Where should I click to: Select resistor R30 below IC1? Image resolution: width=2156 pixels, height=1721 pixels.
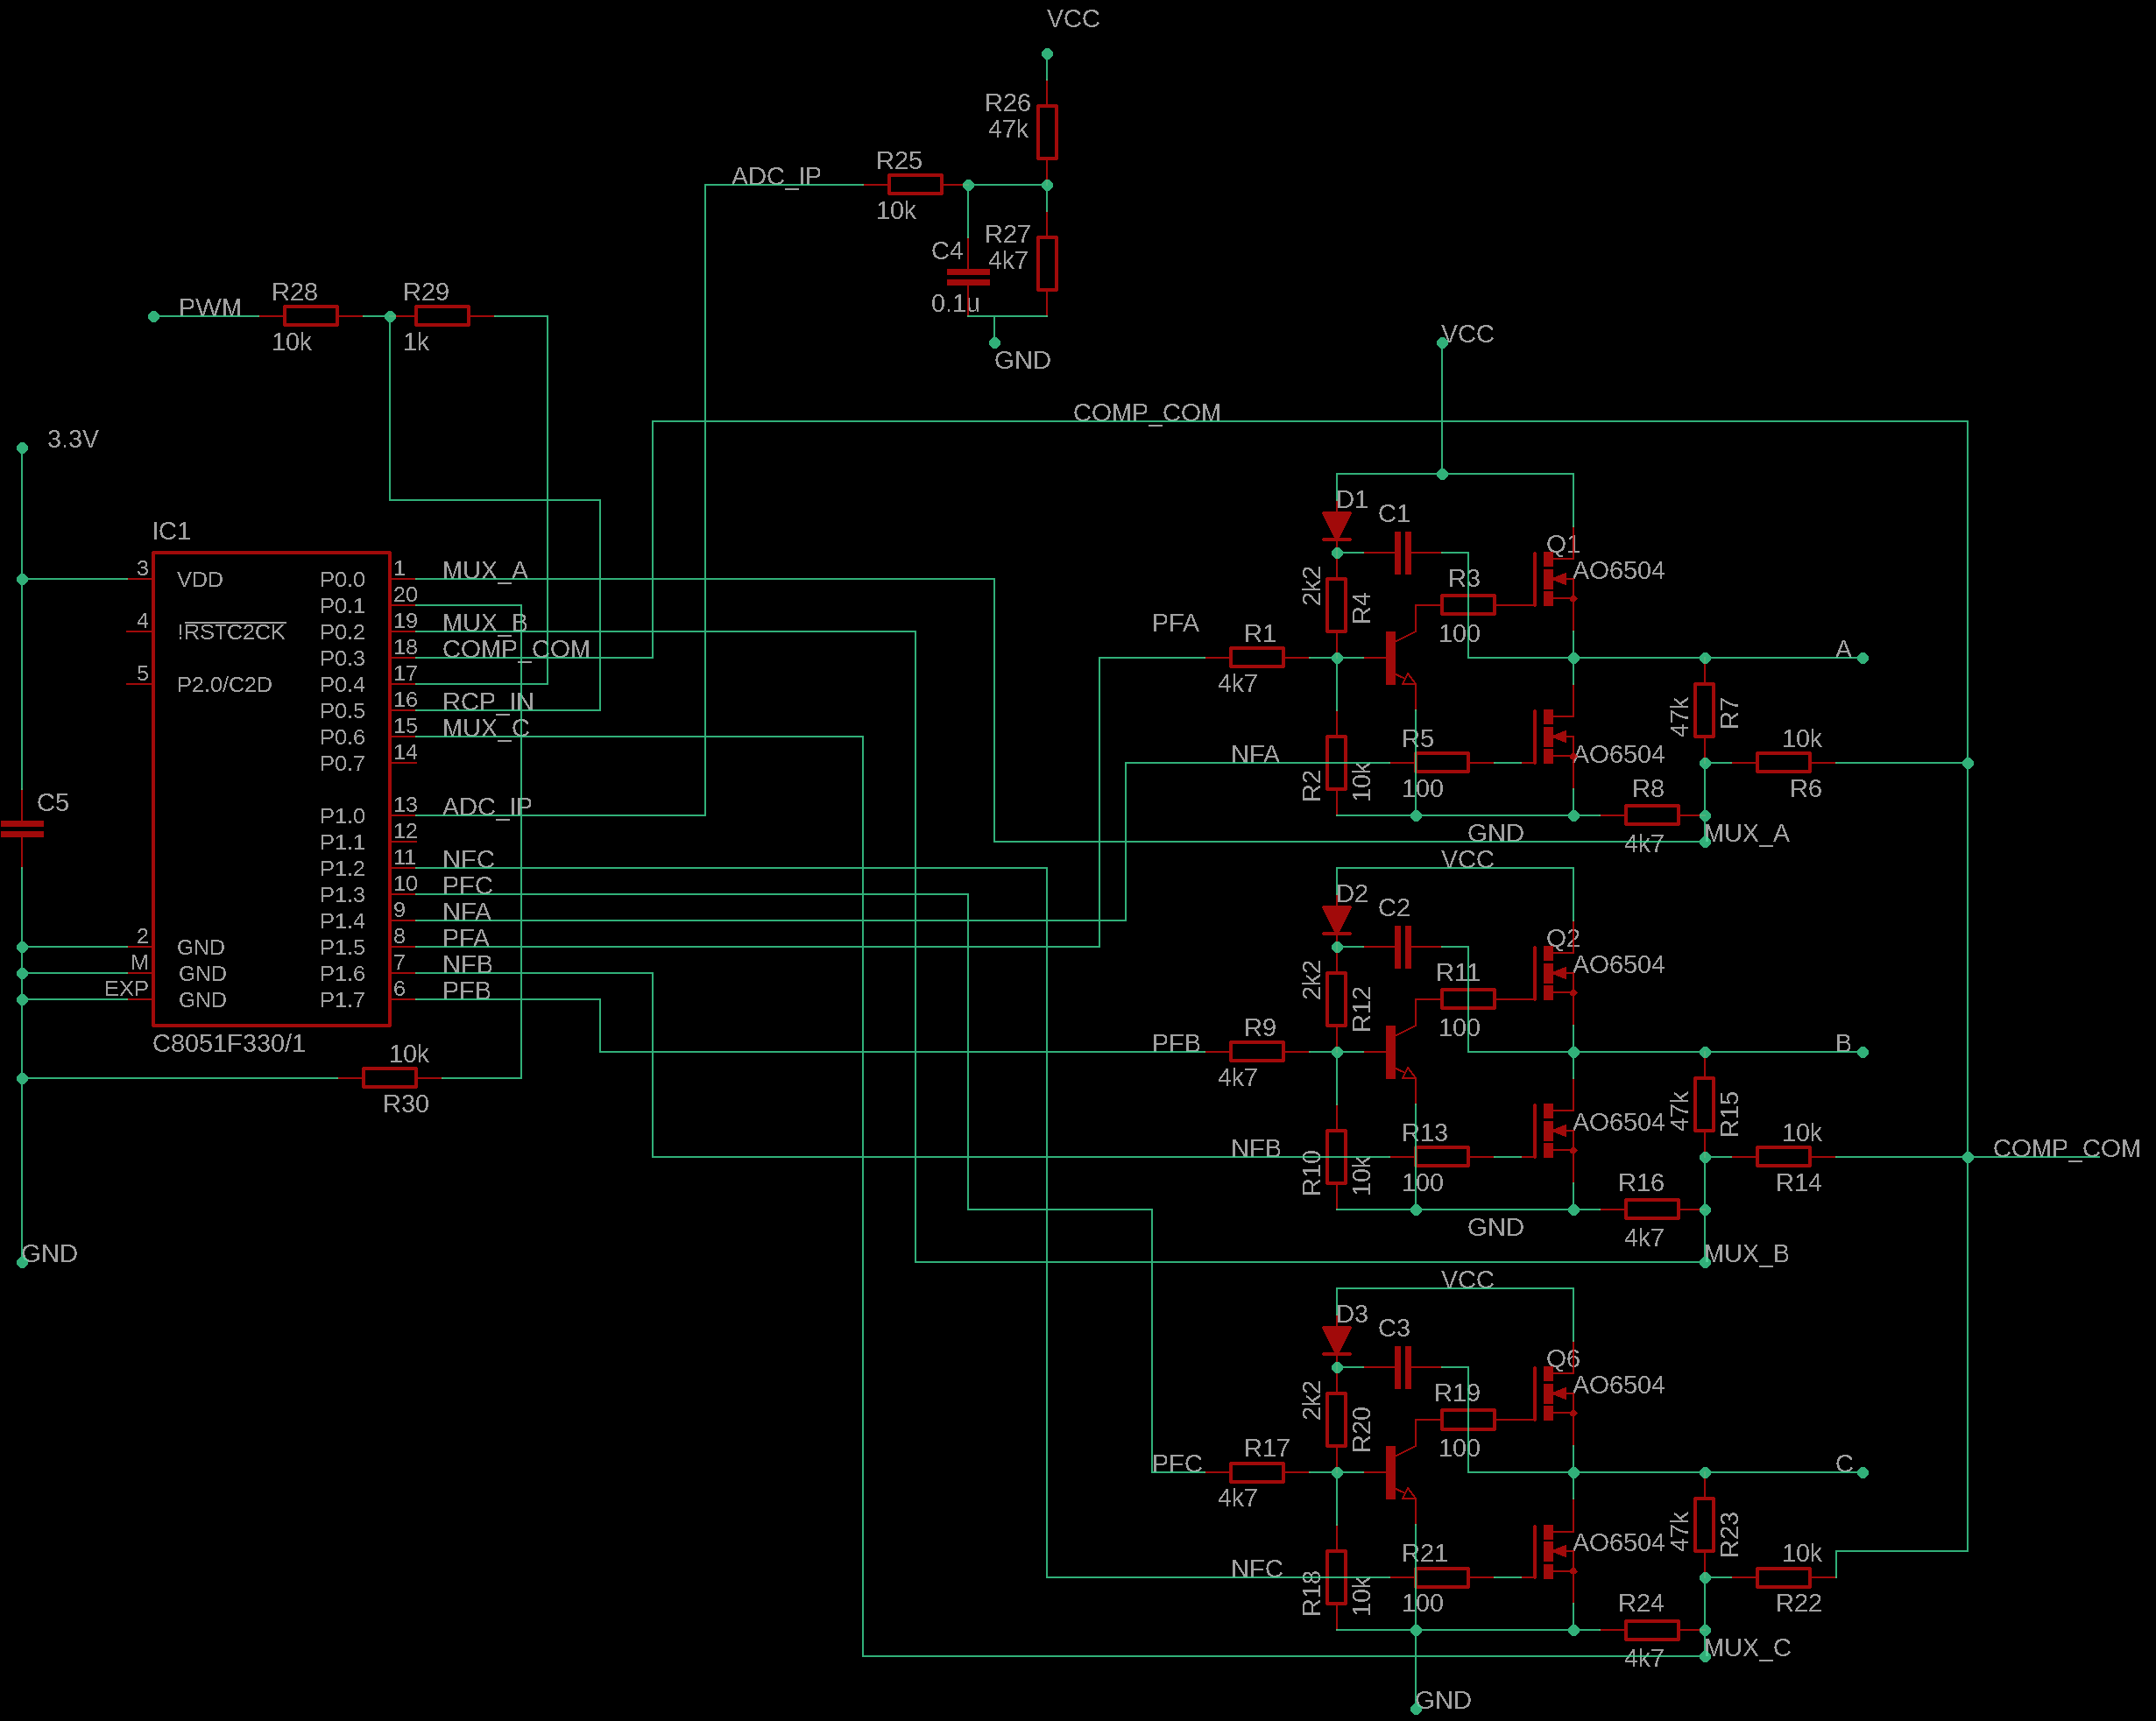click(389, 1077)
